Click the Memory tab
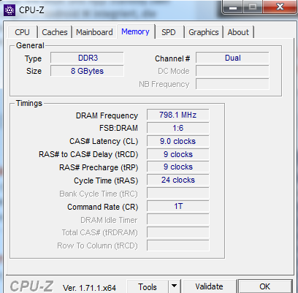The height and width of the screenshot is (293, 298). point(135,31)
